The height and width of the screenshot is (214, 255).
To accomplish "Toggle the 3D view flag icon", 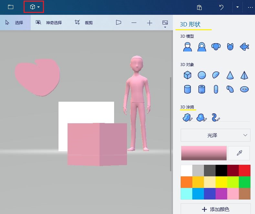I will click(118, 23).
